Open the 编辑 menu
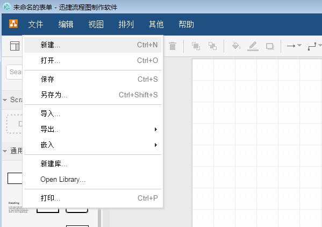Image resolution: width=322 pixels, height=227 pixels. [66, 24]
